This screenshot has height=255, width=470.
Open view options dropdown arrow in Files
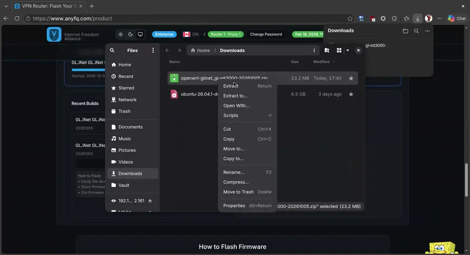click(x=348, y=50)
